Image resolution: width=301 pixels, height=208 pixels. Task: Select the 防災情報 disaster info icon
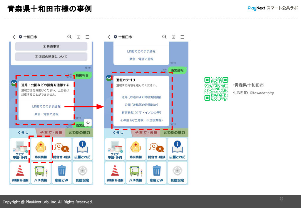point(41,149)
